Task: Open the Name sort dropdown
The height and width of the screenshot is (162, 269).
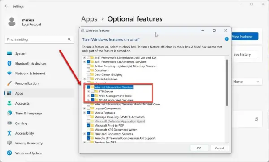Action: [247, 82]
